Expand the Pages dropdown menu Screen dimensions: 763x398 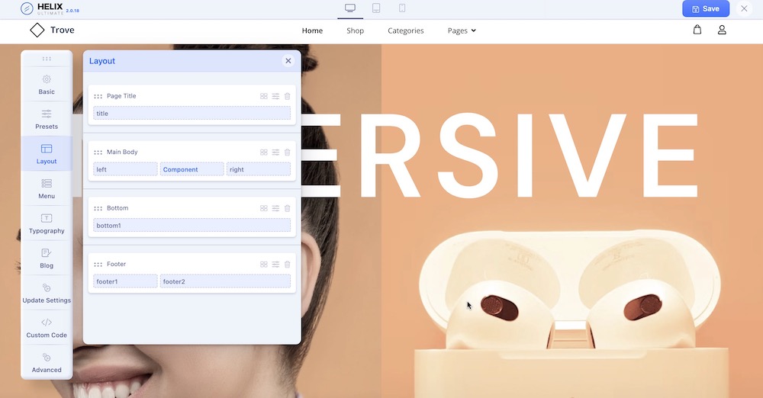coord(462,30)
